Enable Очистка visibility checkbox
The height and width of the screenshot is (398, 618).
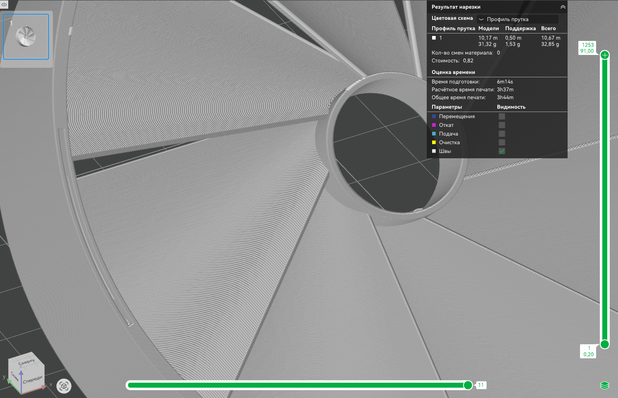(502, 143)
